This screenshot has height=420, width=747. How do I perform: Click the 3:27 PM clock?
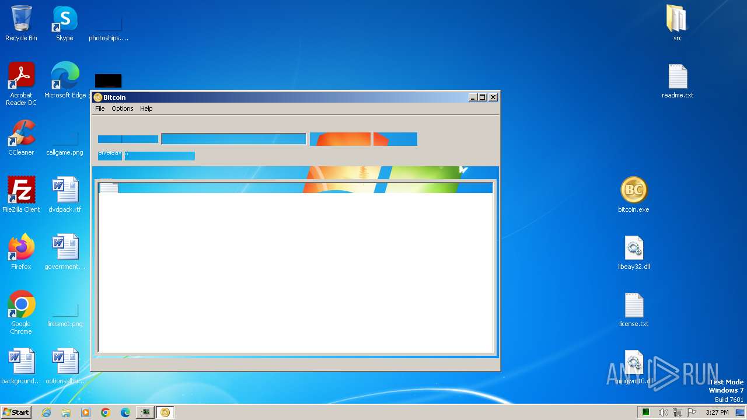pos(717,412)
